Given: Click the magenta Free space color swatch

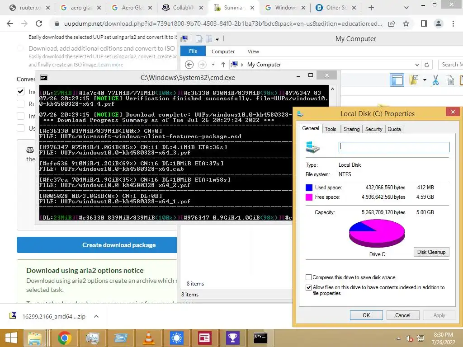Looking at the screenshot, I should pos(309,197).
